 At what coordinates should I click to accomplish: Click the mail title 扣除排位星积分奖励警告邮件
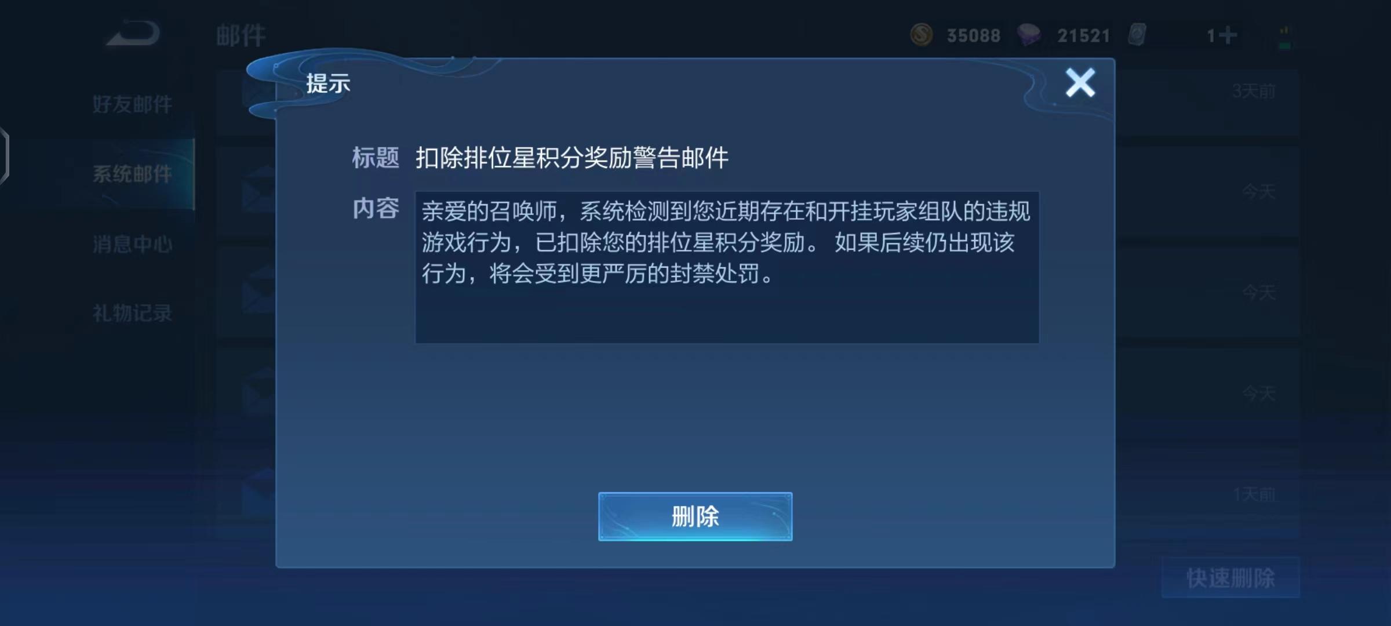pyautogui.click(x=572, y=158)
